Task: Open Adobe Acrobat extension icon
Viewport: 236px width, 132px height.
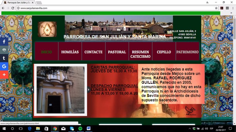Action: click(222, 8)
